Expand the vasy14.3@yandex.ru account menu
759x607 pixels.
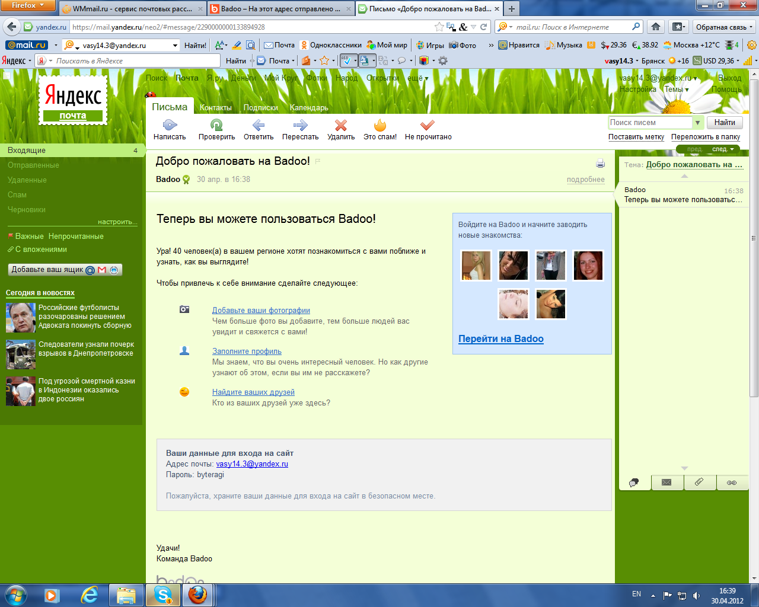click(x=658, y=78)
